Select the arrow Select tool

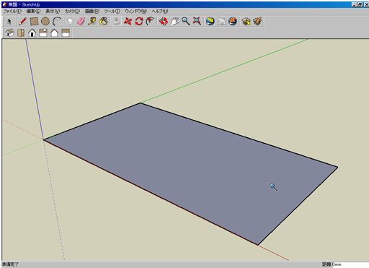click(x=9, y=22)
